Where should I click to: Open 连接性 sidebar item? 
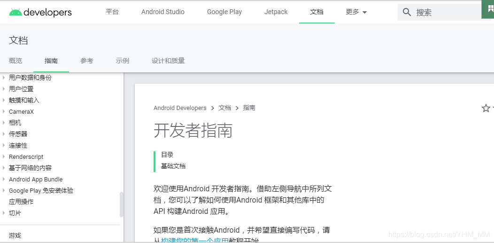18,145
